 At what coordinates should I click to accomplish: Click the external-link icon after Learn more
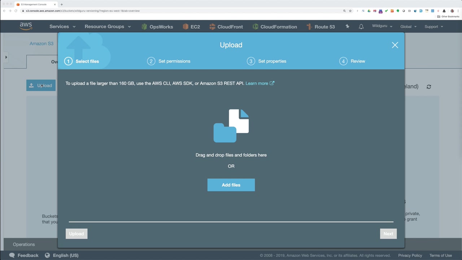tap(272, 83)
